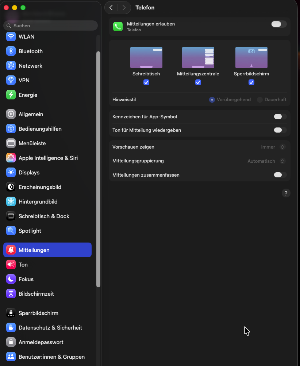300x366 pixels.
Task: Click the Hinweisstil label text
Action: [124, 100]
